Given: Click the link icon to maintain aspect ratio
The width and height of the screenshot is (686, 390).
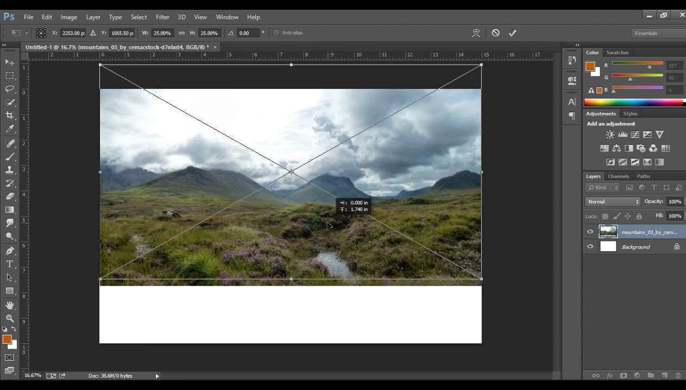Looking at the screenshot, I should (181, 33).
